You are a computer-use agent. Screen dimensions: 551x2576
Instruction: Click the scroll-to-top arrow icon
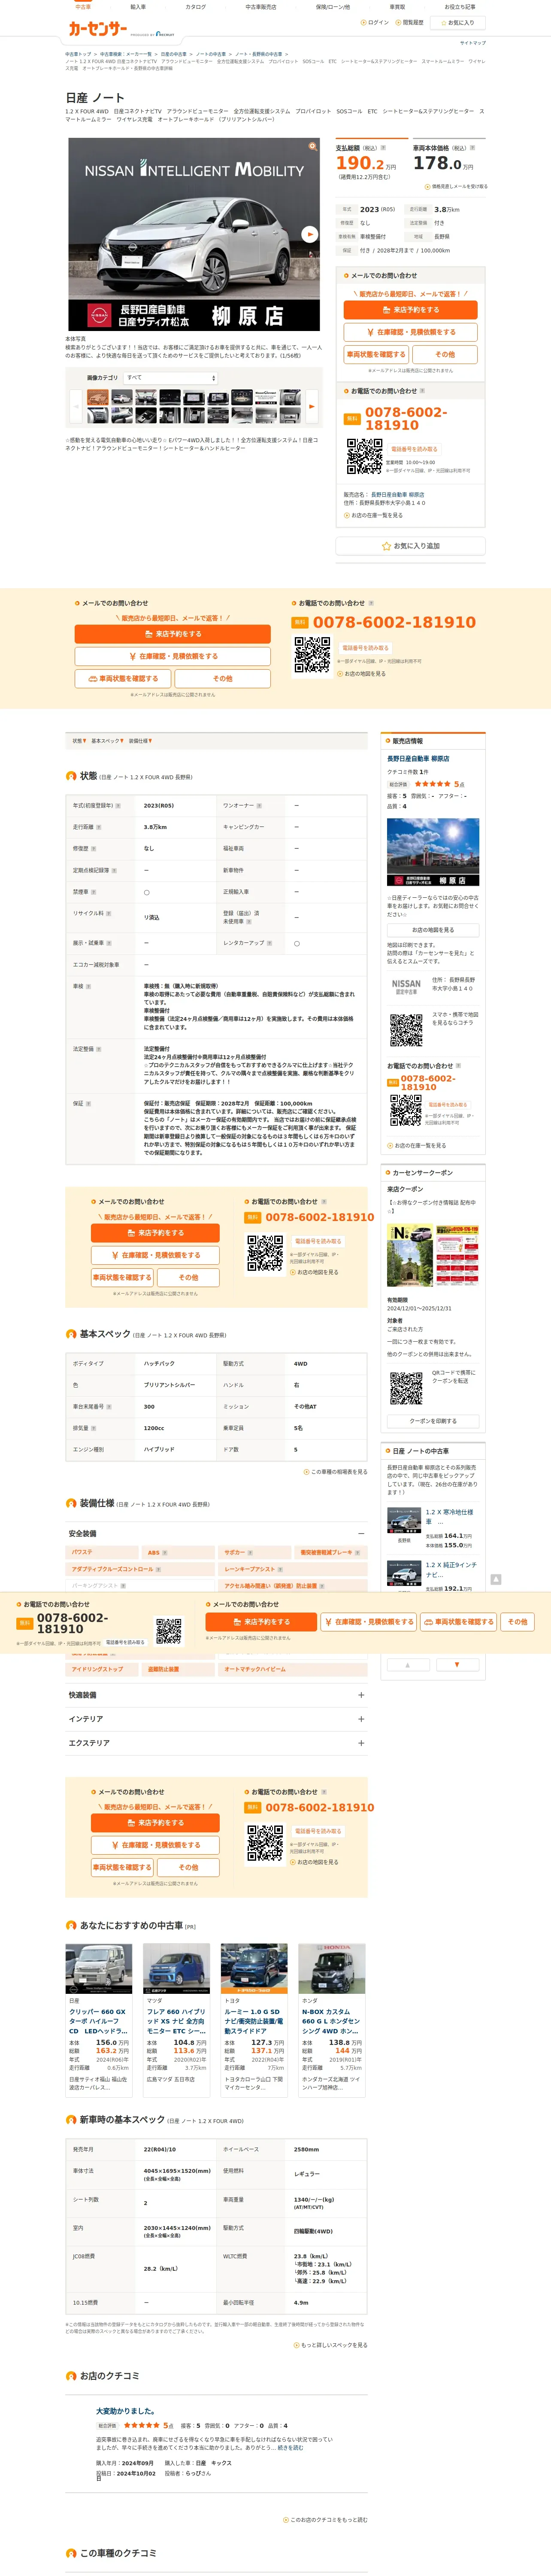(496, 1580)
